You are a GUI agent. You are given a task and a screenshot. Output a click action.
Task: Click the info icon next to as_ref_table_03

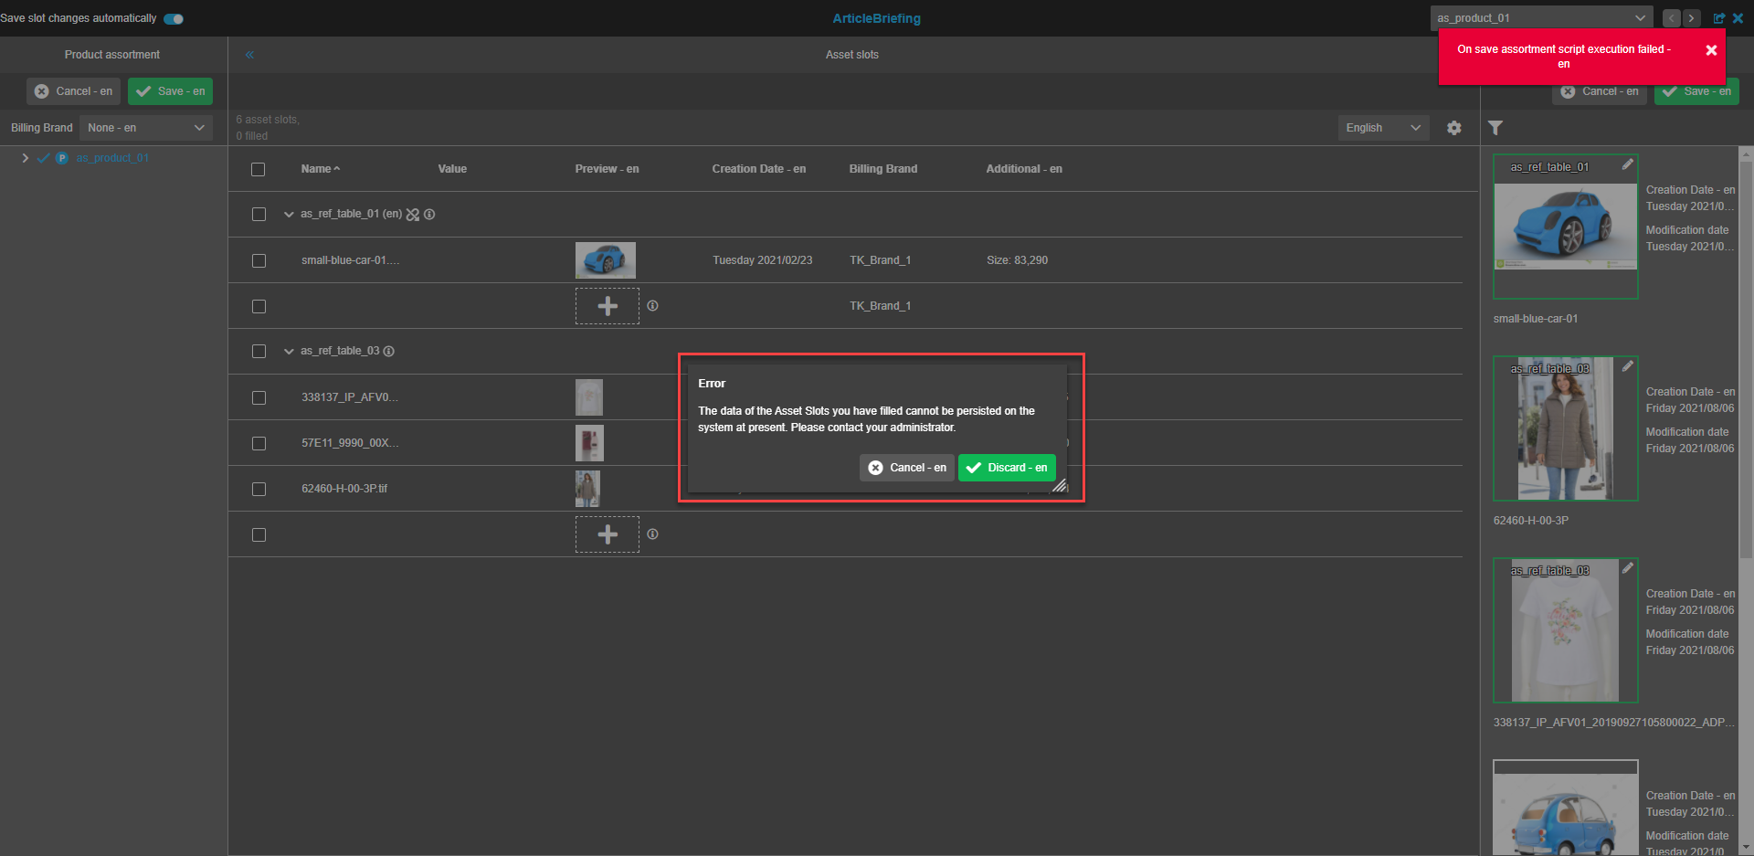(389, 352)
